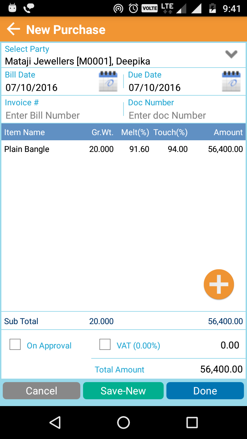Open the Due Date calendar picker

(x=232, y=81)
